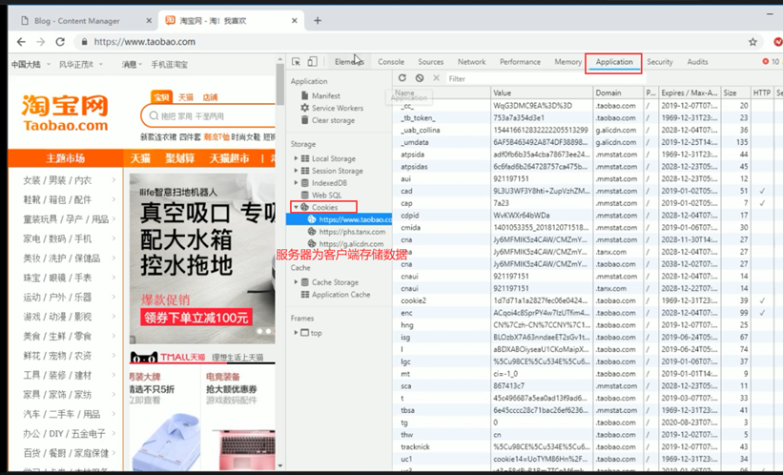Open the Manifest item

click(325, 95)
